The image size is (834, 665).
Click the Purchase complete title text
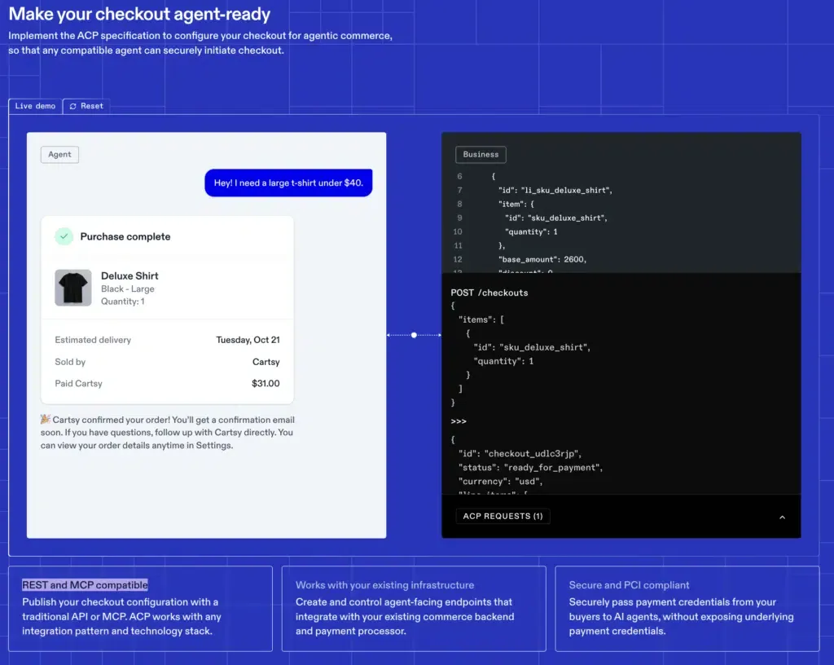(x=125, y=236)
